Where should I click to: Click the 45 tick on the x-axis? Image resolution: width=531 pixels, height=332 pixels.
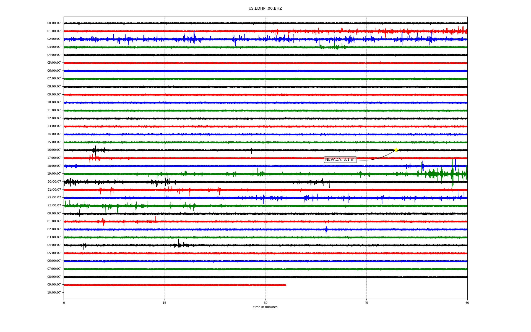pyautogui.click(x=366, y=303)
